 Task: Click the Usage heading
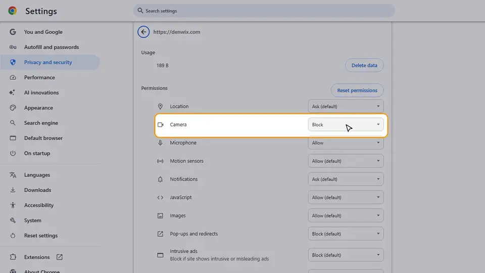148,53
